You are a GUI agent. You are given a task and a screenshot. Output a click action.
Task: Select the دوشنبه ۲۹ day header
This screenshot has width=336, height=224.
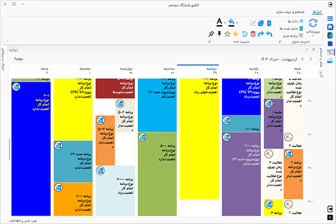[x=198, y=71]
